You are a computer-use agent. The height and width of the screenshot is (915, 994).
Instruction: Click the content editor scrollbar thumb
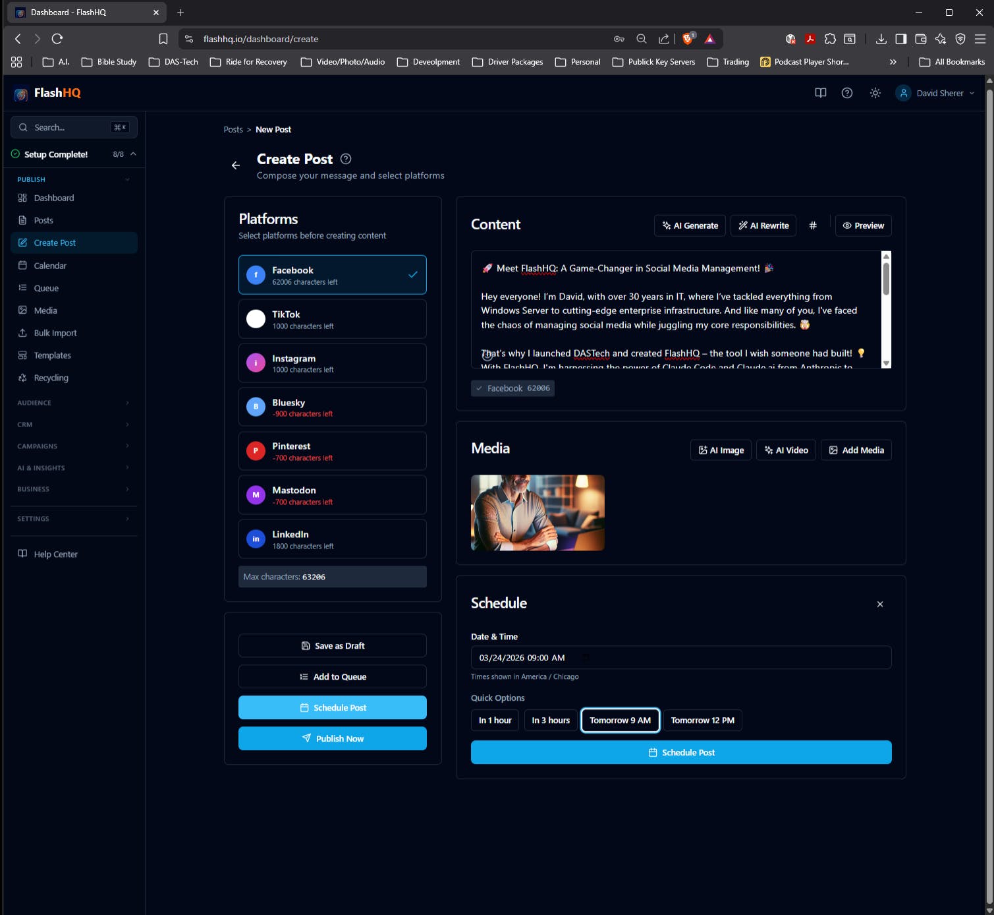click(x=887, y=279)
